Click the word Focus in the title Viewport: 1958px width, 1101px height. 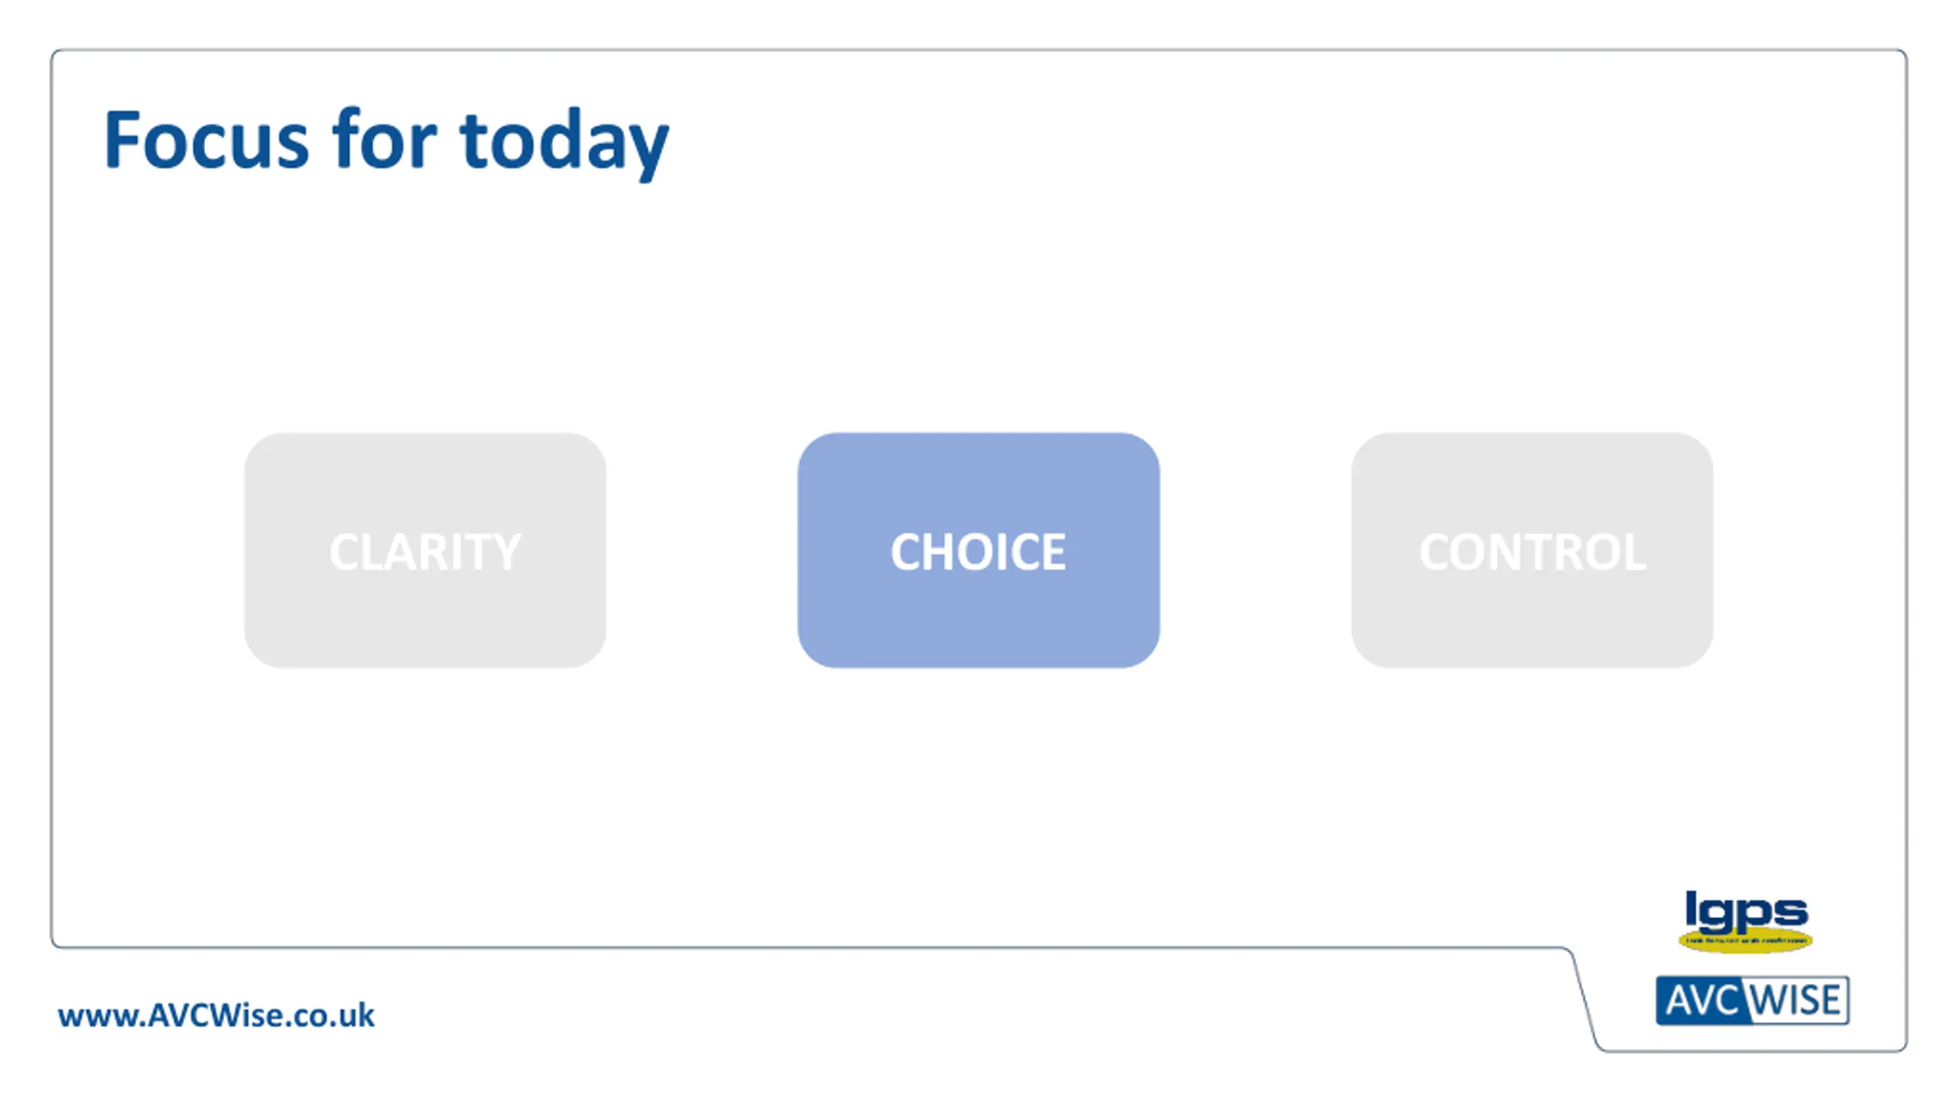pos(207,139)
